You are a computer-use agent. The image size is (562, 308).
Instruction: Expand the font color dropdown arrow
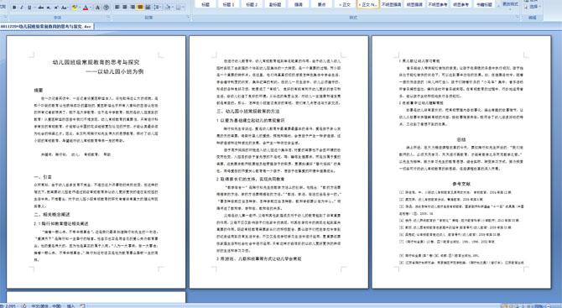91,8
